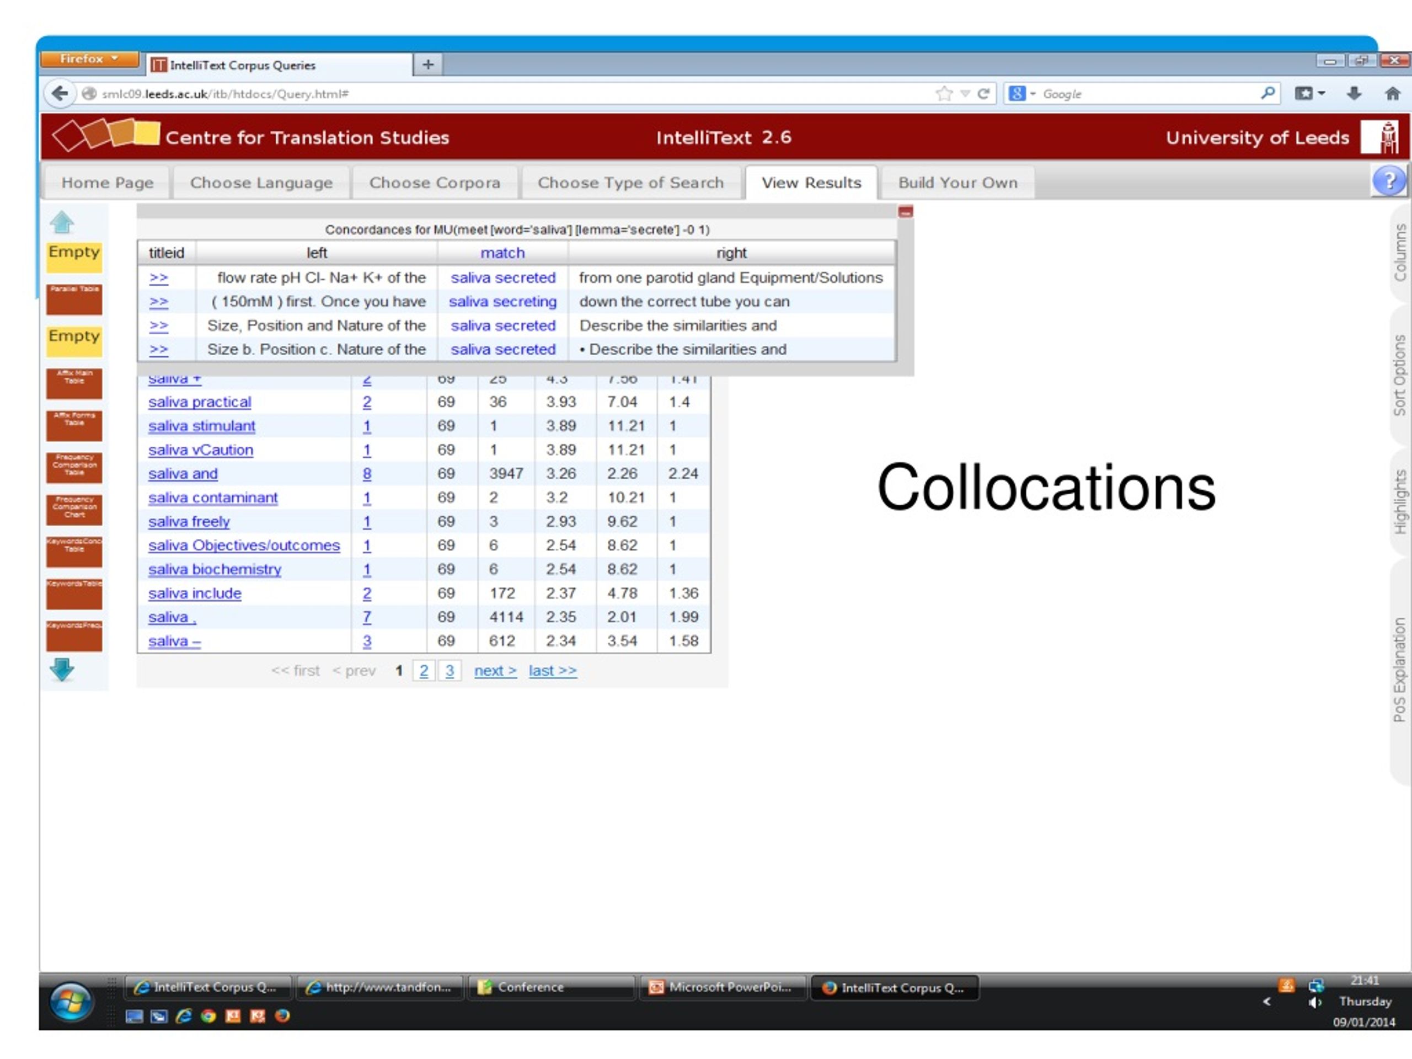Expand the Sort Options side panel
Image resolution: width=1412 pixels, height=1059 pixels.
[1399, 376]
